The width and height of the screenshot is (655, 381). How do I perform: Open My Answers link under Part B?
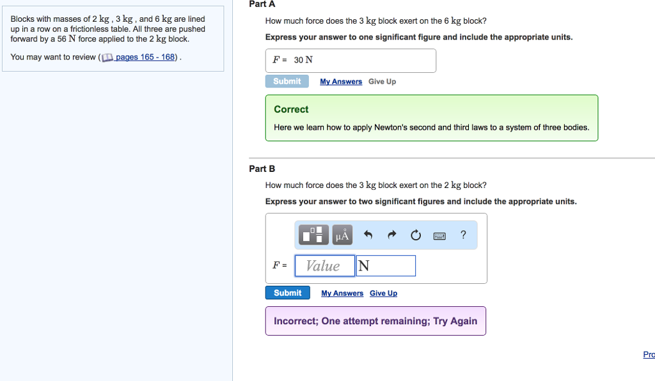click(342, 293)
